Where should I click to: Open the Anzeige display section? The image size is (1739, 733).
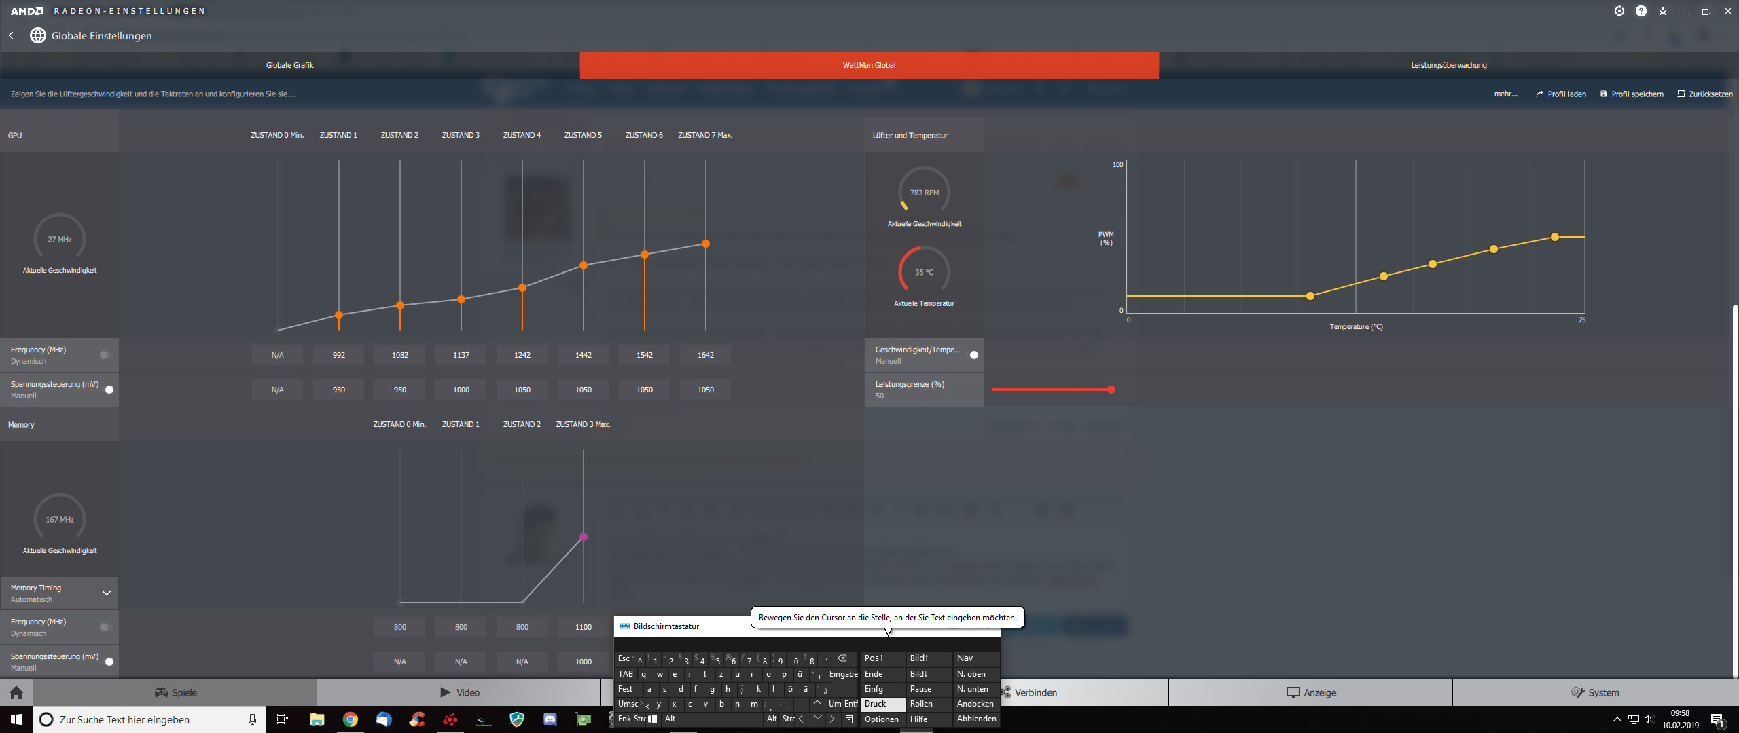(x=1311, y=692)
